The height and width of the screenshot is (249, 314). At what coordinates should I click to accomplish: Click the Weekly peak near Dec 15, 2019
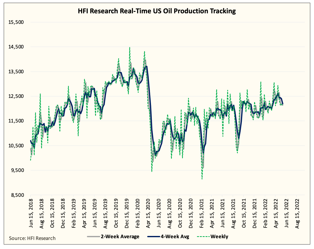[129, 48]
